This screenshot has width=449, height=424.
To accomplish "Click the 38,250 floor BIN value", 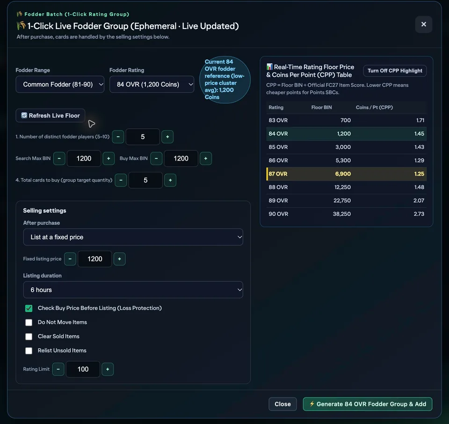I will point(341,214).
